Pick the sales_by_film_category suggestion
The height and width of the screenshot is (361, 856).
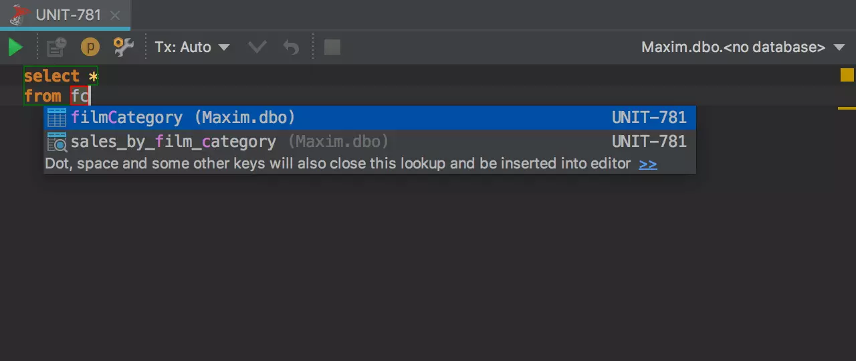coord(173,142)
